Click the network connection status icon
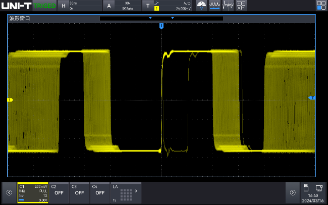The image size is (328, 205). (x=319, y=188)
